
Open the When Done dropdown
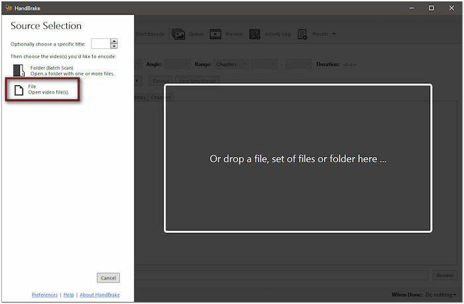point(441,295)
